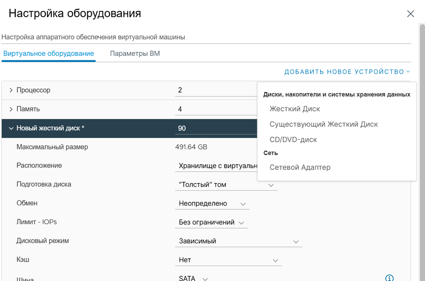Open the Лимит - IOPs dropdown
This screenshot has height=281, width=425.
[x=211, y=222]
